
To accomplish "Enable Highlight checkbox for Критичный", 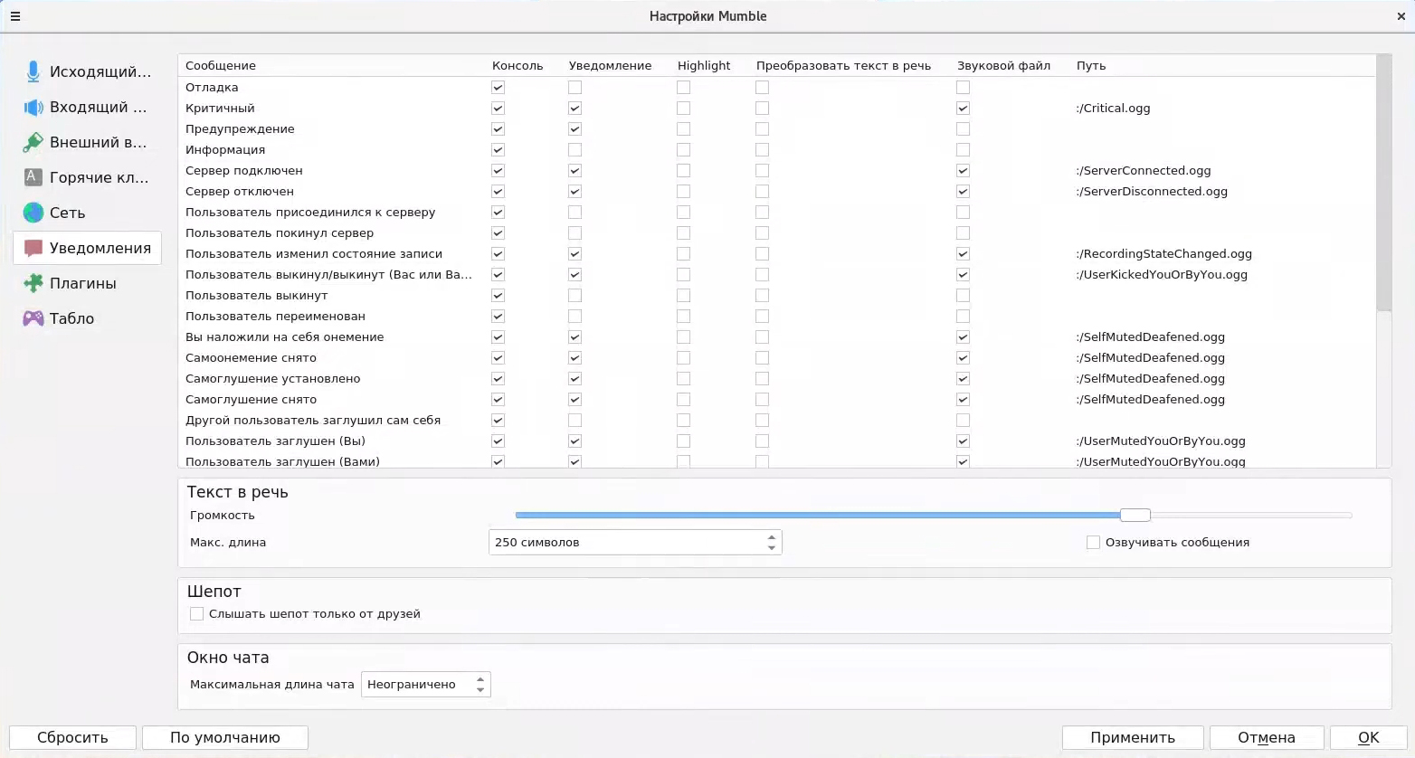I will 683,109.
